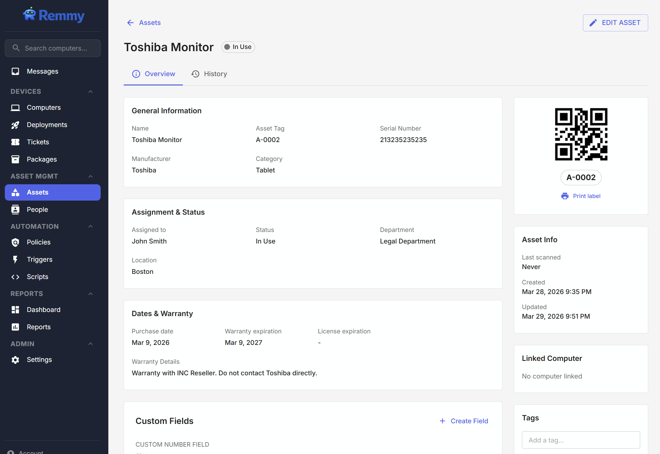This screenshot has height=454, width=660.
Task: Click the printer icon next to Print label
Action: point(565,196)
